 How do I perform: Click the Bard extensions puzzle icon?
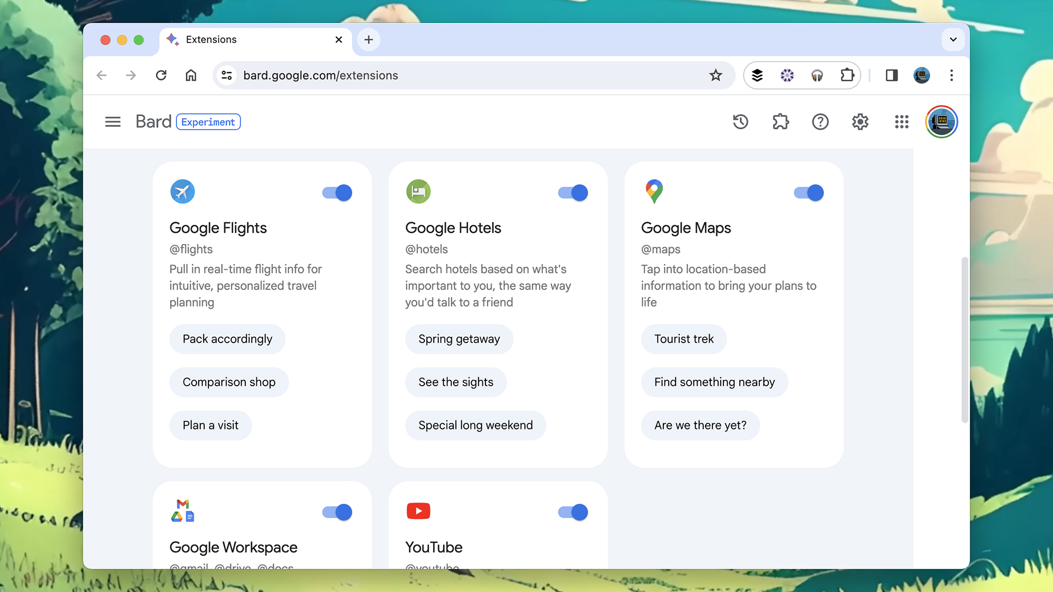[x=780, y=122]
